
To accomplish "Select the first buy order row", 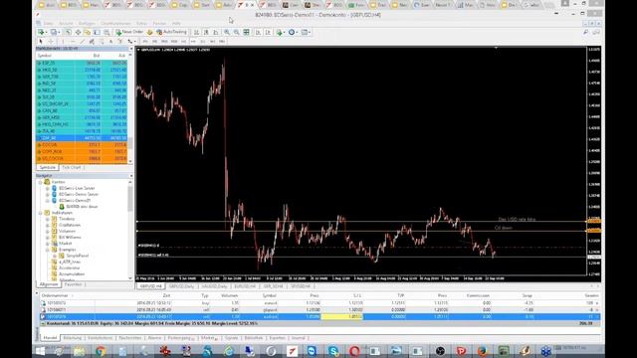I will (319, 302).
